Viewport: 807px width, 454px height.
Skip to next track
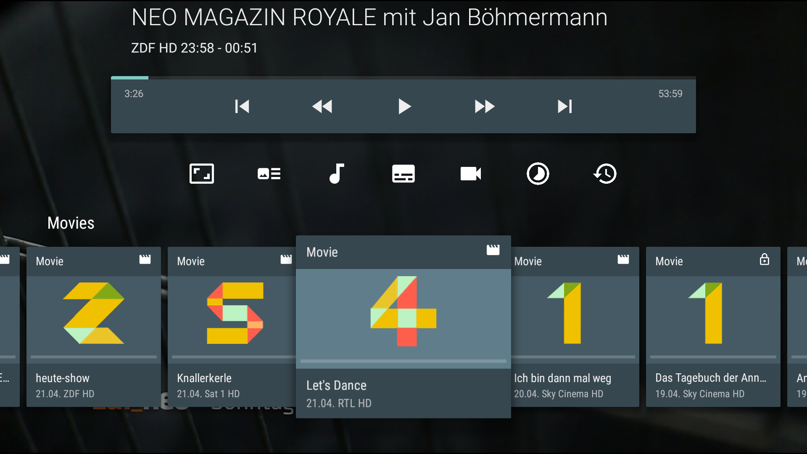click(x=565, y=106)
